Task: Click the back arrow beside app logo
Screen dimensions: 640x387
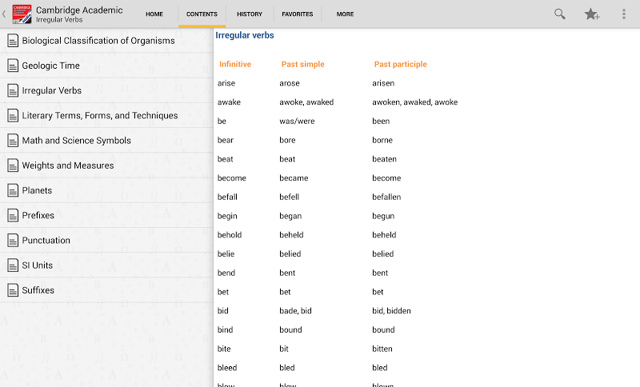Action: pyautogui.click(x=4, y=14)
